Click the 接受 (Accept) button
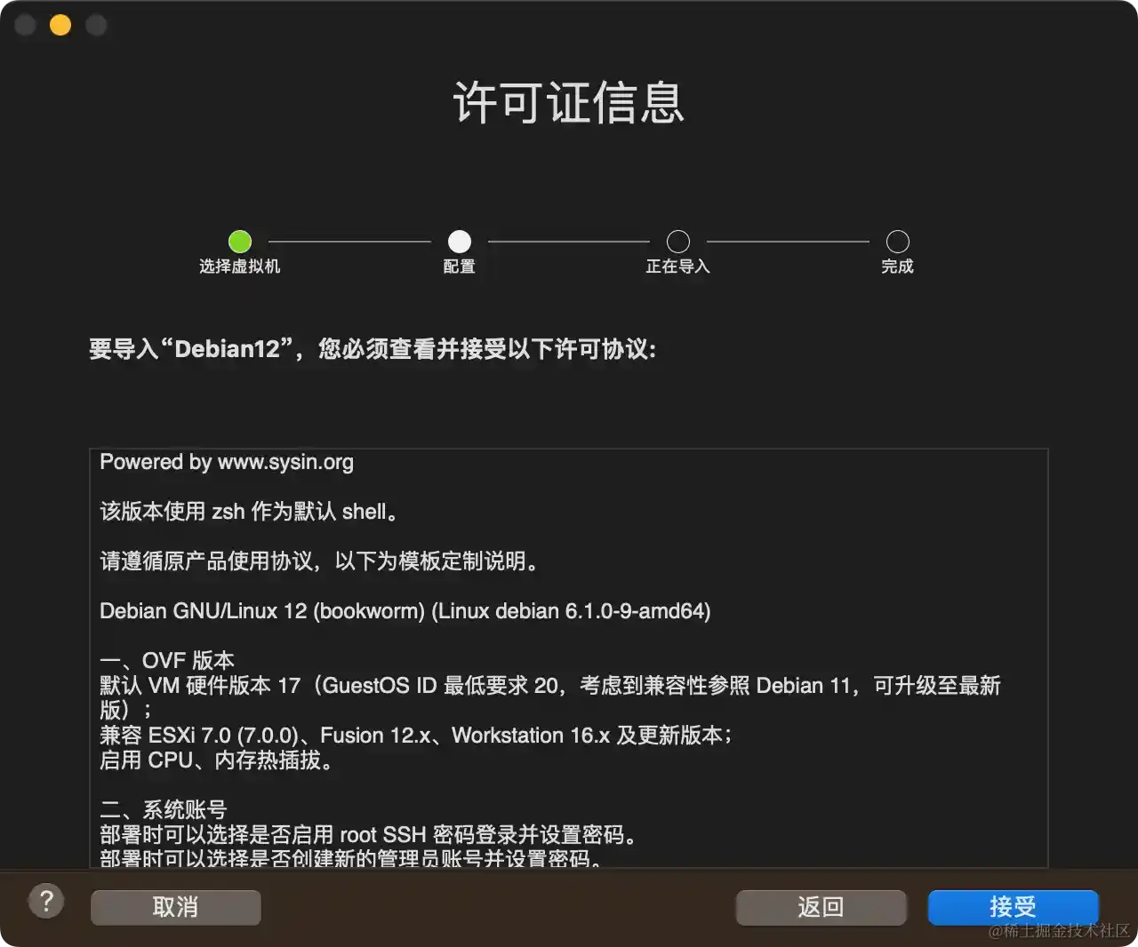 tap(1013, 907)
